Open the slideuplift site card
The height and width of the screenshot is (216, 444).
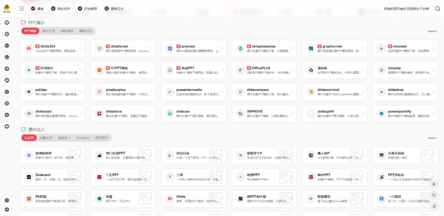335,114
